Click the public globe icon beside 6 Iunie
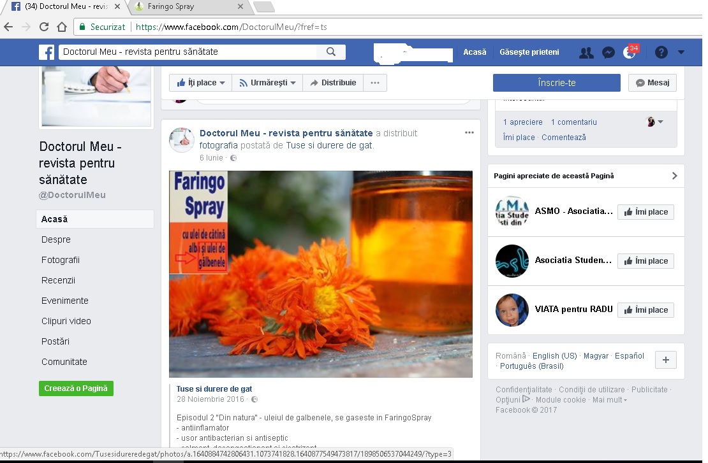Viewport: 708px width, 463px height. pyautogui.click(x=233, y=158)
